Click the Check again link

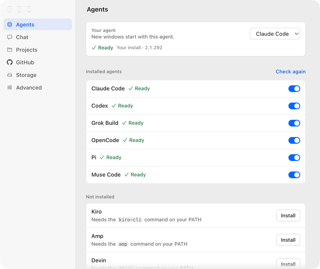coord(291,71)
